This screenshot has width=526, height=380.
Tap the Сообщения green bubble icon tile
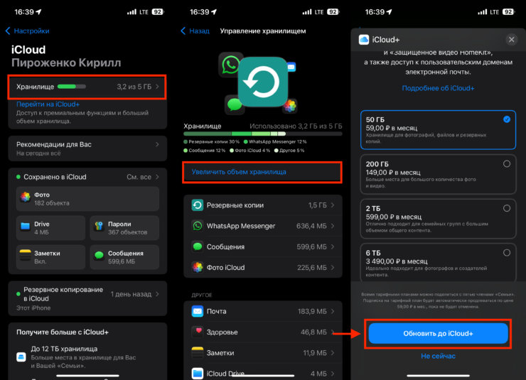[99, 255]
